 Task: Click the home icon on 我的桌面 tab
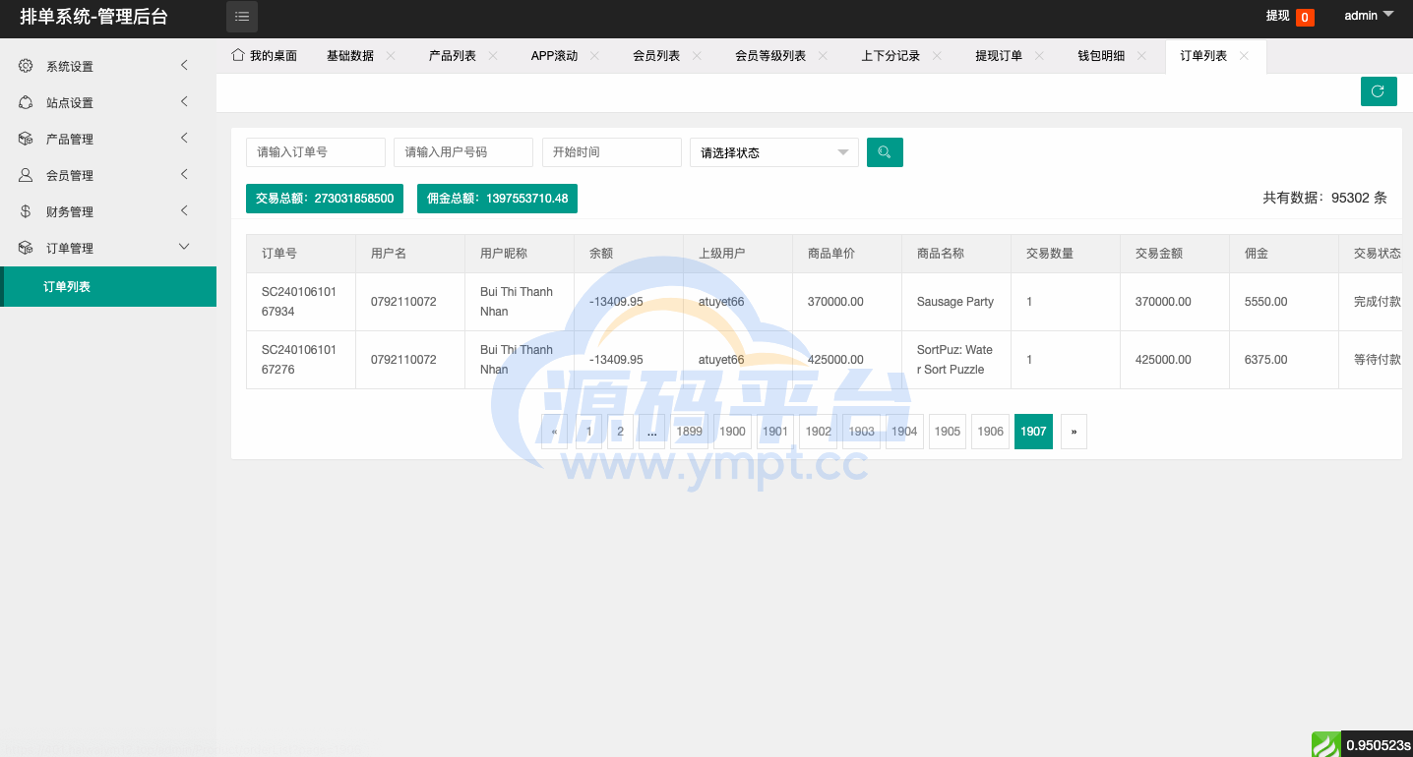pyautogui.click(x=237, y=55)
